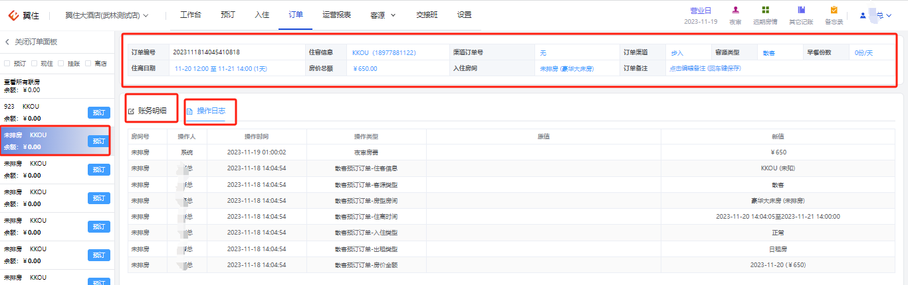Click the 散客预订订单-房价金额 log cell

[366, 264]
